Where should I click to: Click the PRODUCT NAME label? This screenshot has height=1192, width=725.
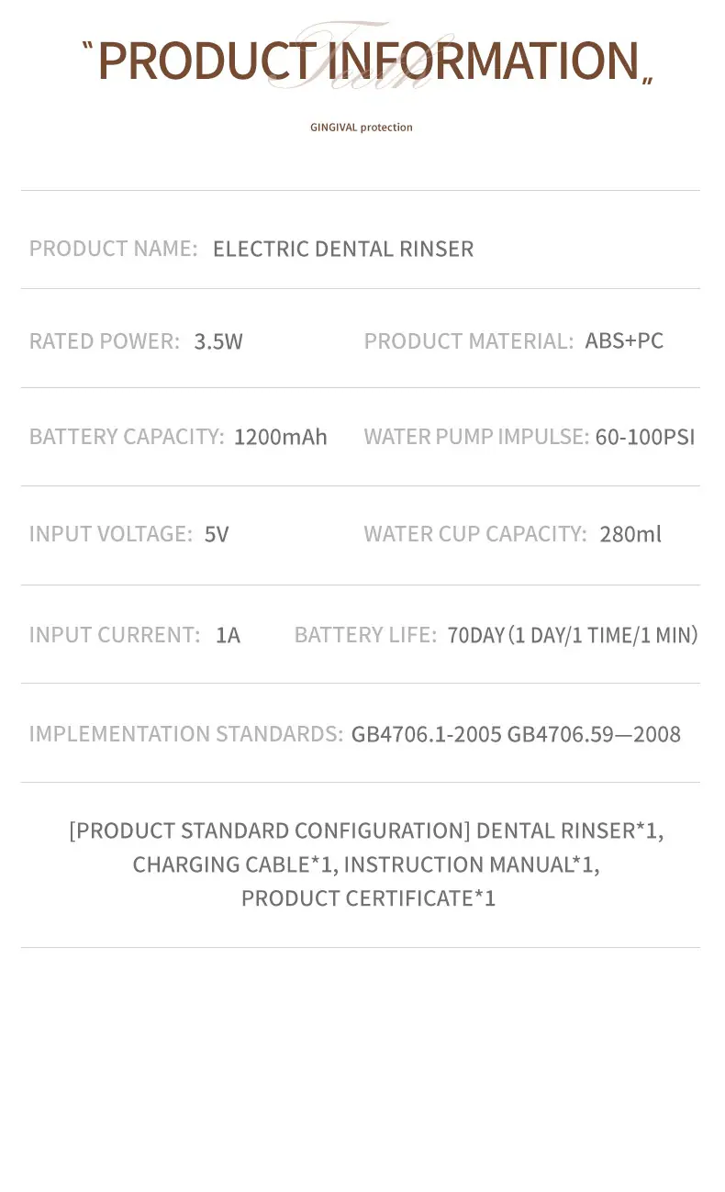coord(113,249)
